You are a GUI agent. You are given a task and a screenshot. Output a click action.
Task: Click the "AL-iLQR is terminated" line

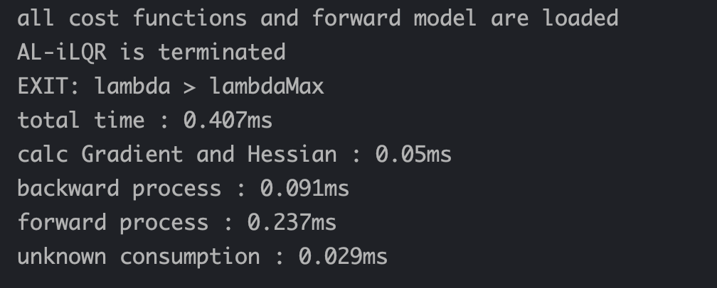(151, 52)
